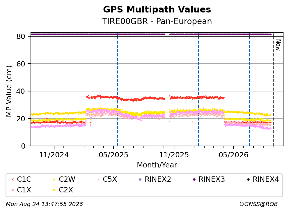Click the C1C red legend marker

[13, 179]
